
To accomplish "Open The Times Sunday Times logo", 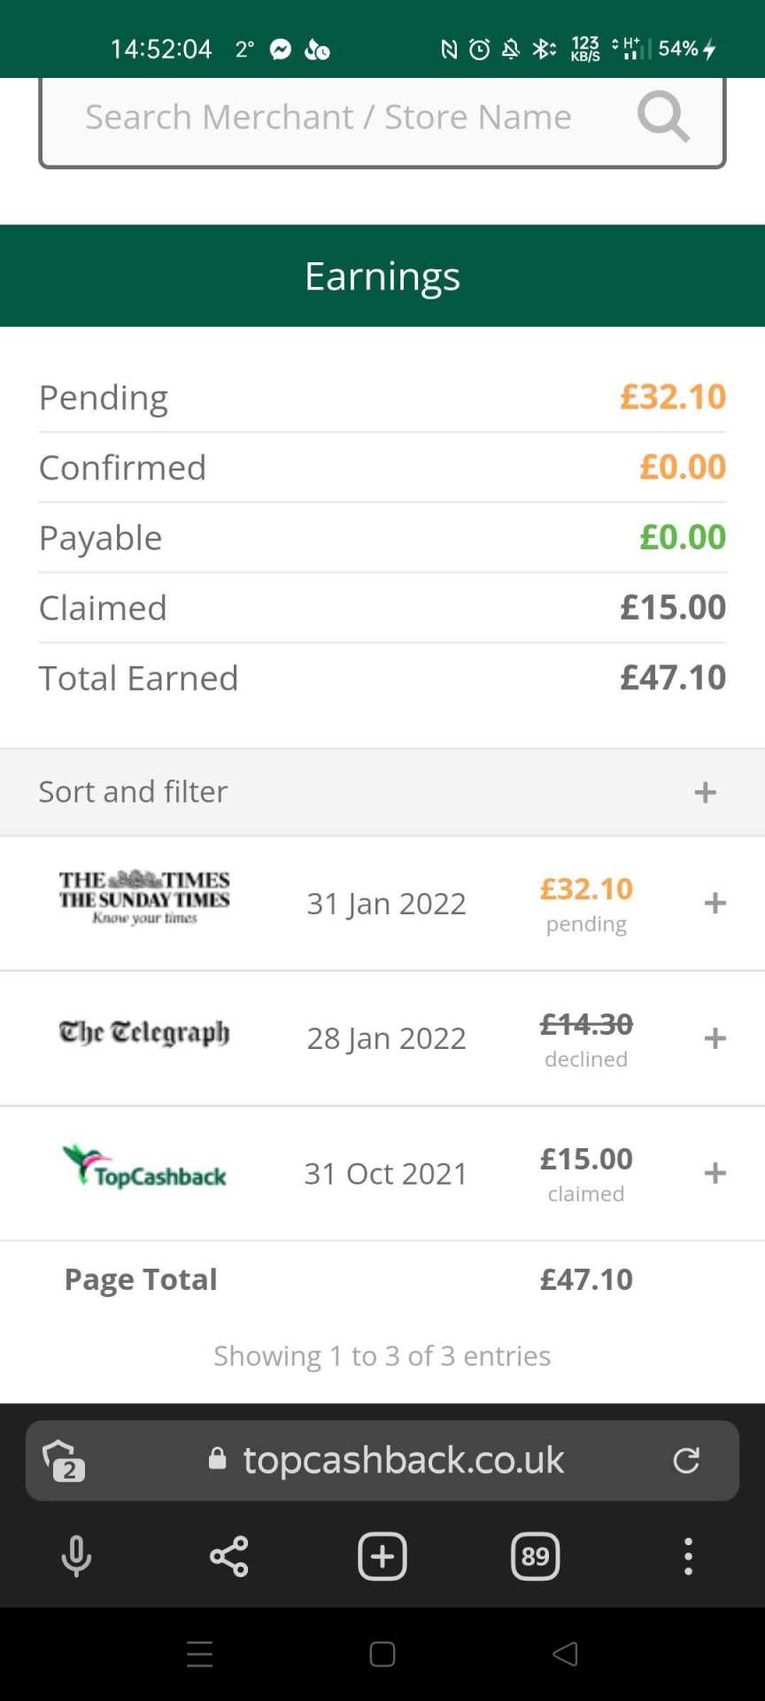I will (144, 897).
